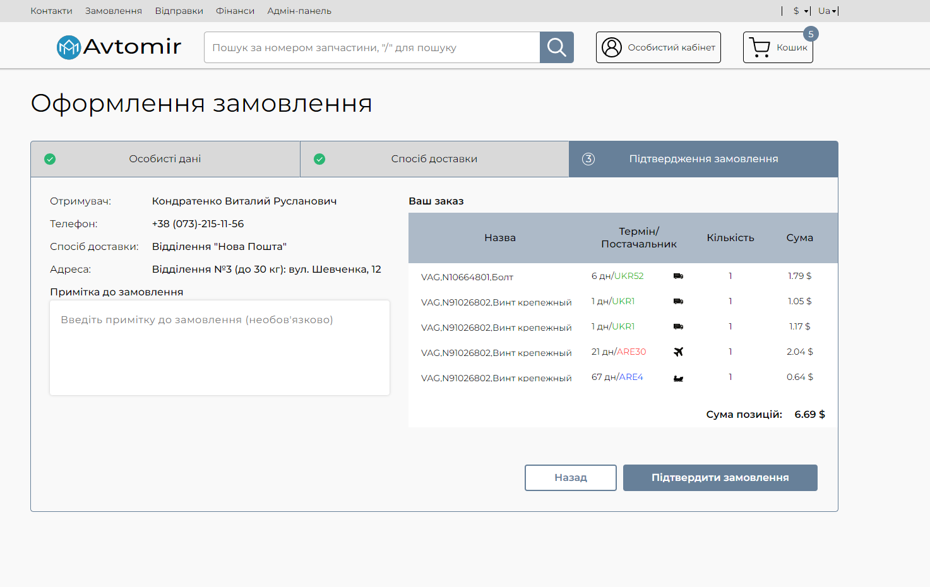
Task: Open the Адмін-панель menu item
Action: tap(299, 11)
